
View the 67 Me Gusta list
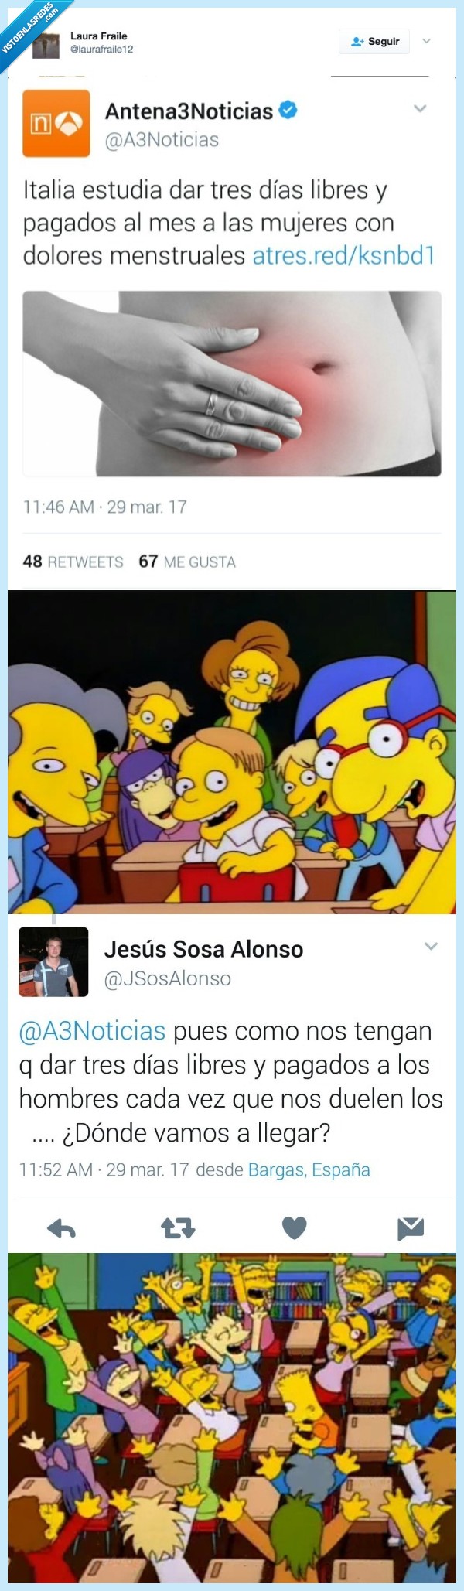click(187, 562)
